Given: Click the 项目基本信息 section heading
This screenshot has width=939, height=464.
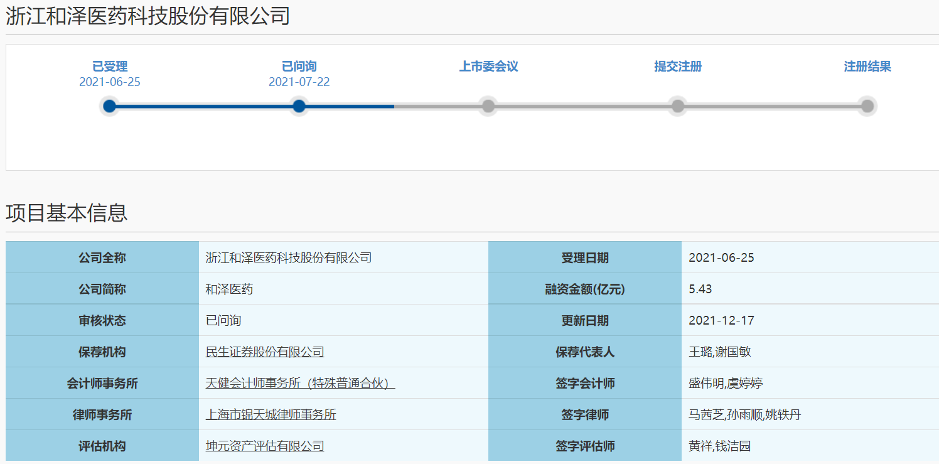Looking at the screenshot, I should (x=67, y=213).
